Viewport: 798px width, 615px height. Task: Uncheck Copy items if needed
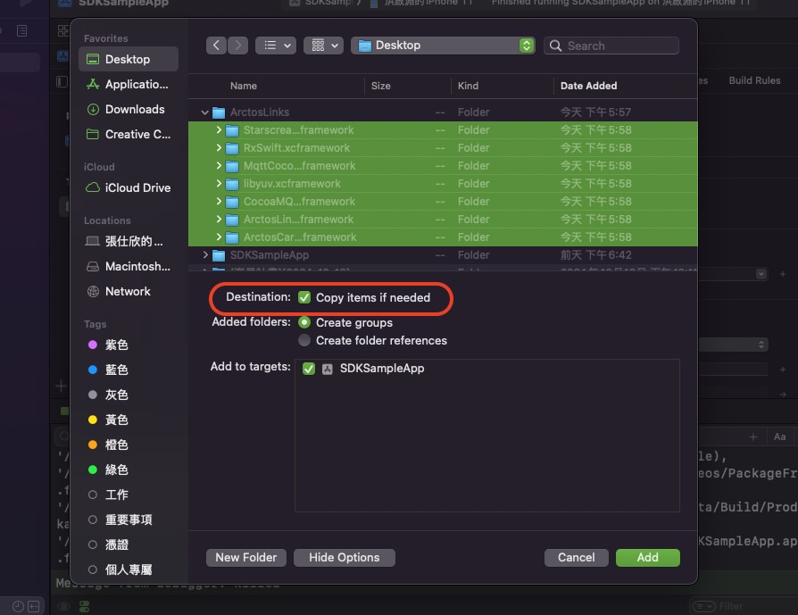coord(304,297)
